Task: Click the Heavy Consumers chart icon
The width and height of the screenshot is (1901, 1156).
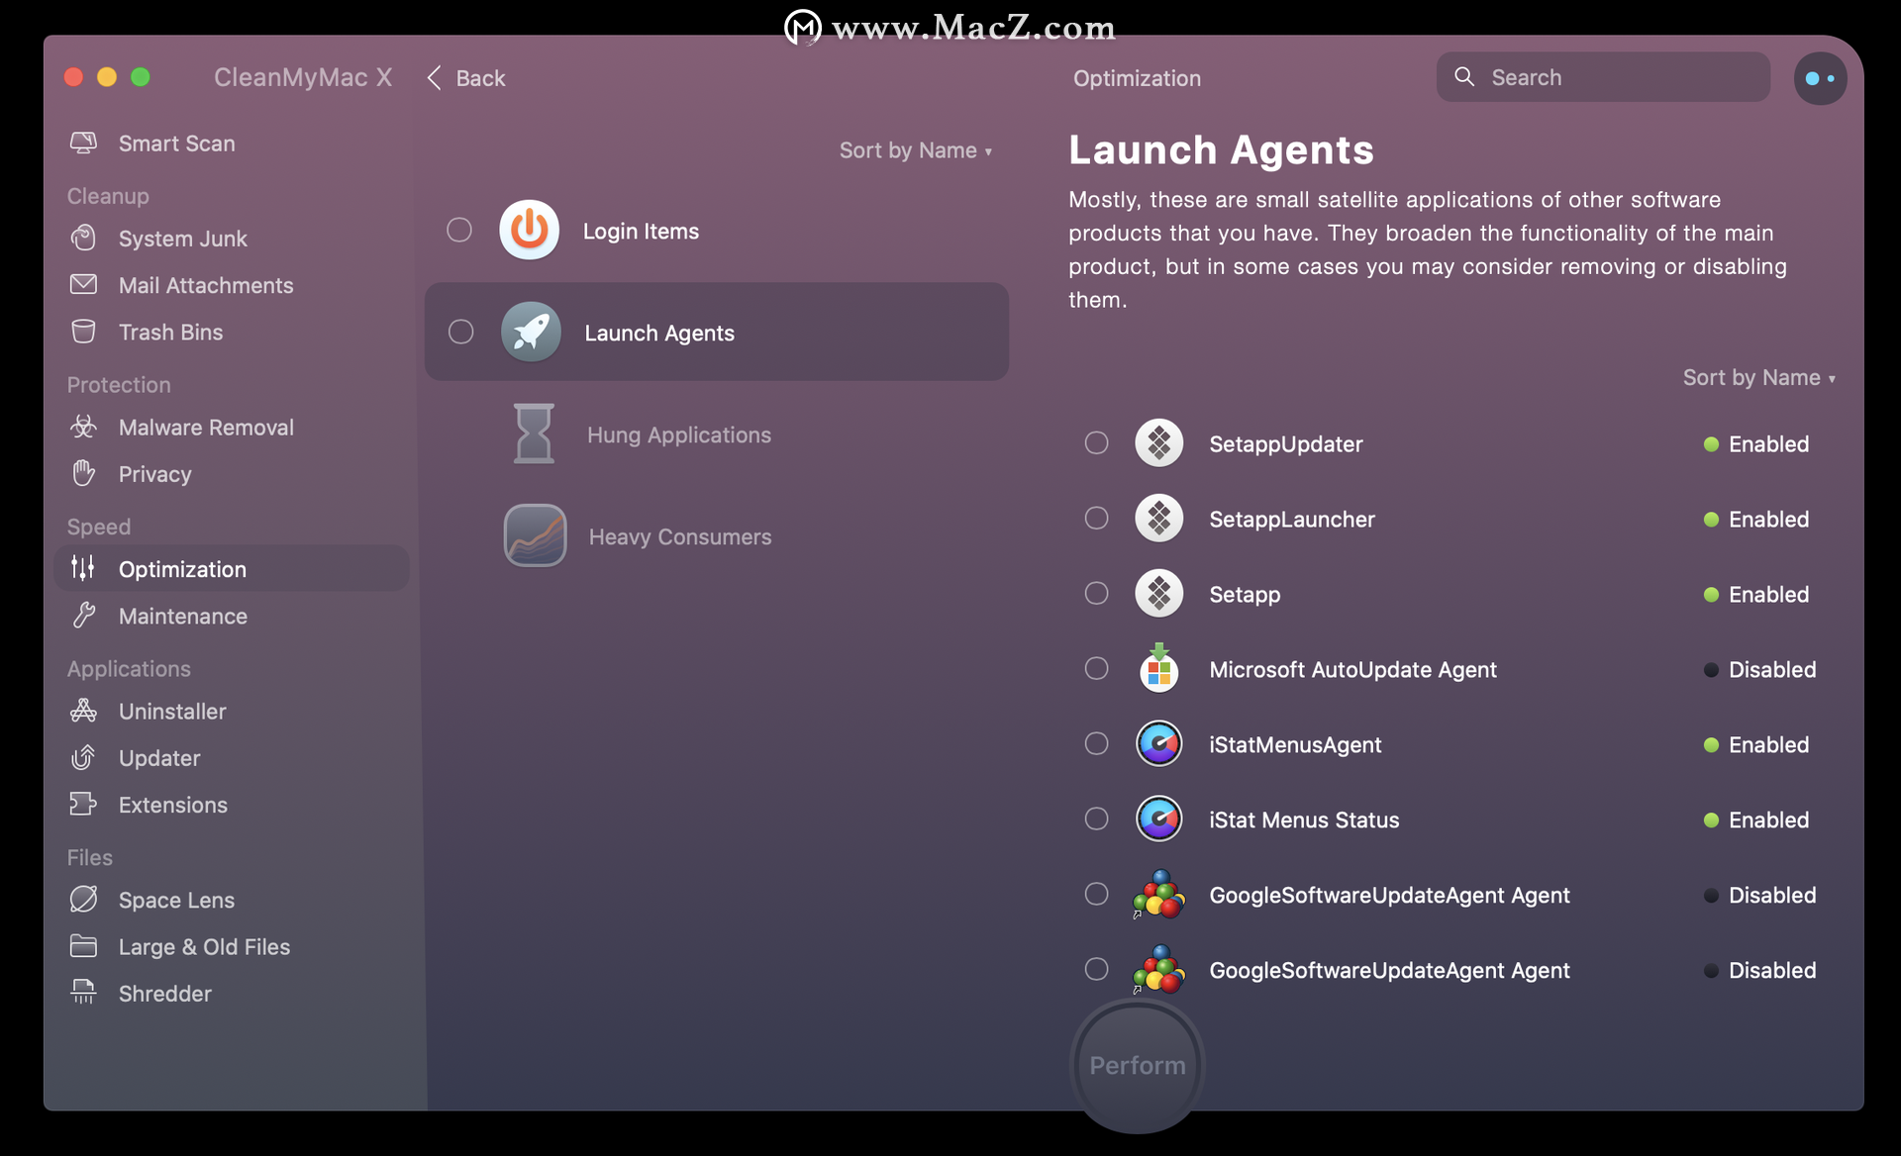Action: click(x=535, y=535)
